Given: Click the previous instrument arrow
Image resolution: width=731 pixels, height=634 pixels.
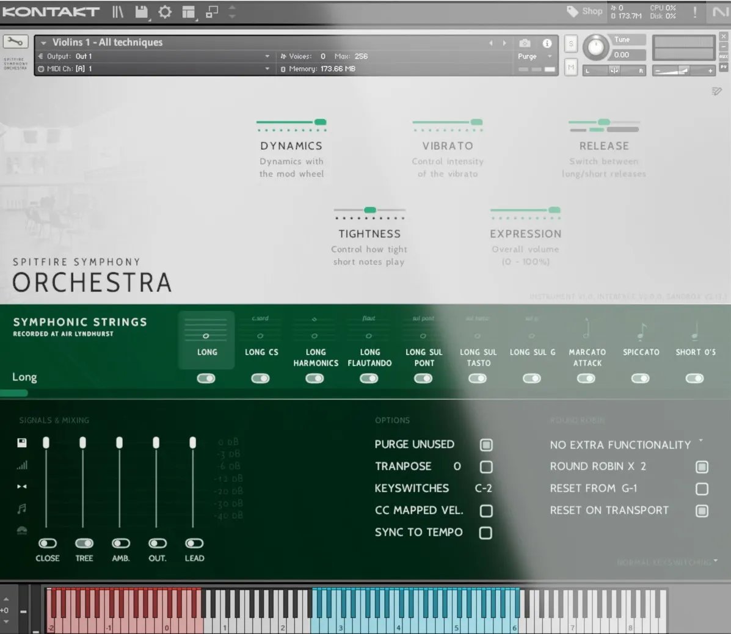Looking at the screenshot, I should coord(491,43).
